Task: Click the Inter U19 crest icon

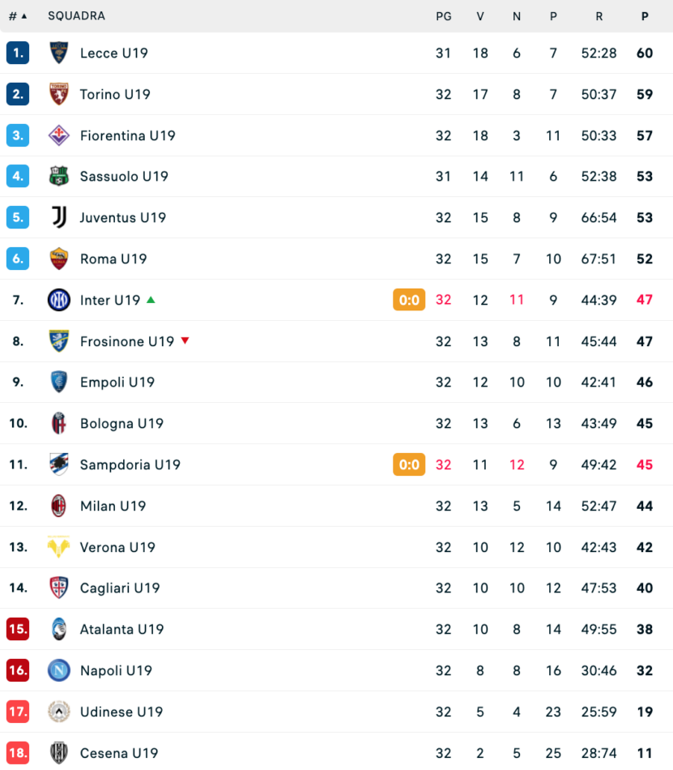Action: (x=59, y=300)
